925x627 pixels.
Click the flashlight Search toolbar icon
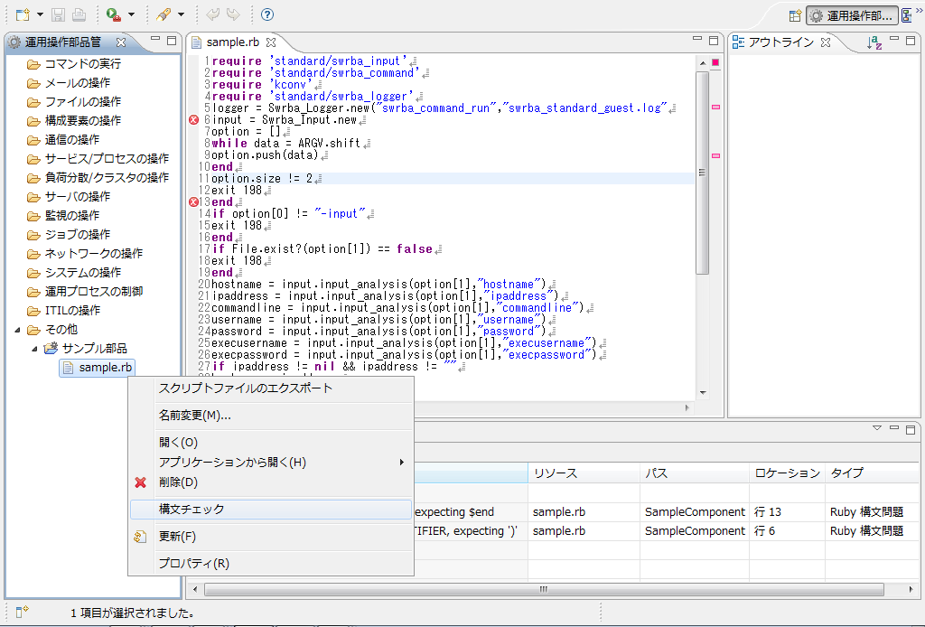point(164,14)
